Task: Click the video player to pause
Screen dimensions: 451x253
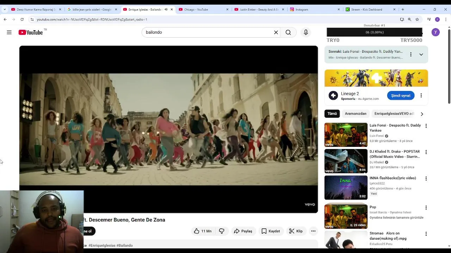Action: (168, 129)
